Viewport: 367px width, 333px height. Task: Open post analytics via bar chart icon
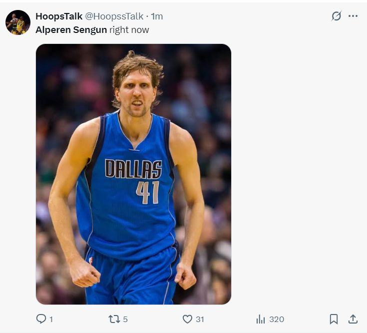260,319
